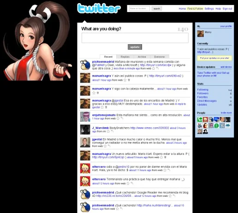Click the update button

135,47
